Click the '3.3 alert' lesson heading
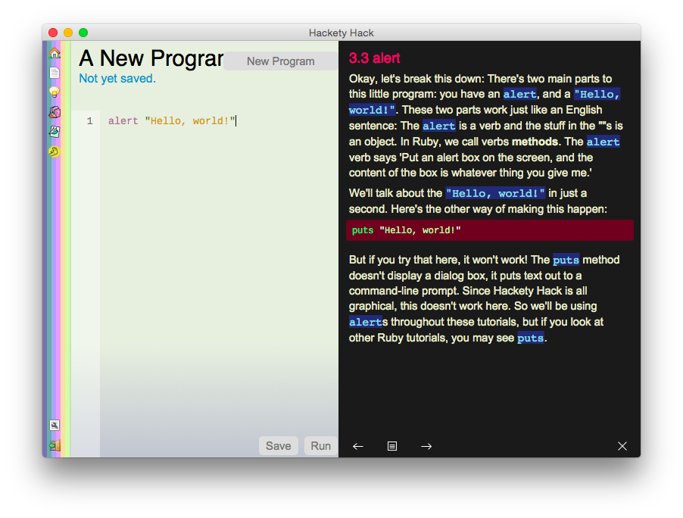The width and height of the screenshot is (683, 518). click(374, 58)
